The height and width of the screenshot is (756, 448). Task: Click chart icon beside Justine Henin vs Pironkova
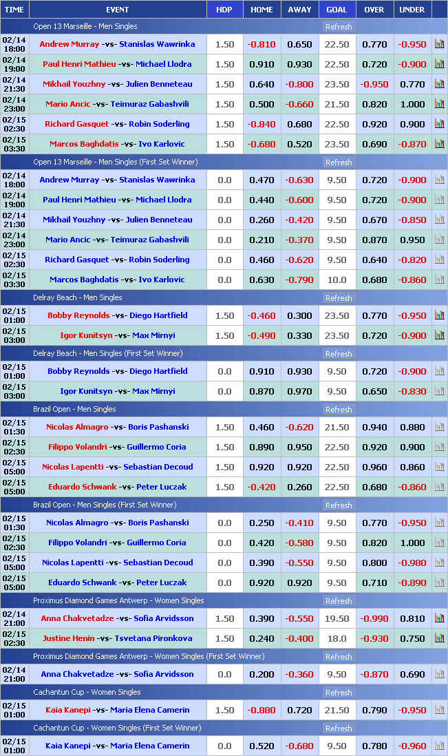point(439,638)
